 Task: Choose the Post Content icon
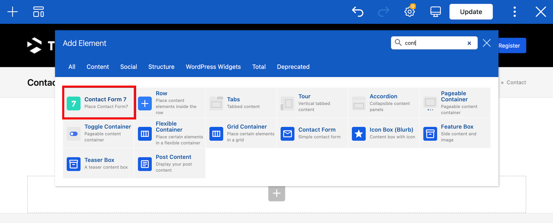coord(145,164)
